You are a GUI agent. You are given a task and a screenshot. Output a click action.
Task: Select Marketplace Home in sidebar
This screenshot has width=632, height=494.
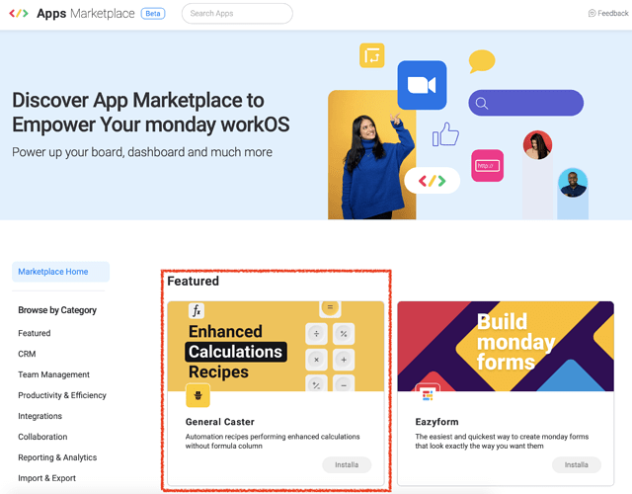click(60, 272)
